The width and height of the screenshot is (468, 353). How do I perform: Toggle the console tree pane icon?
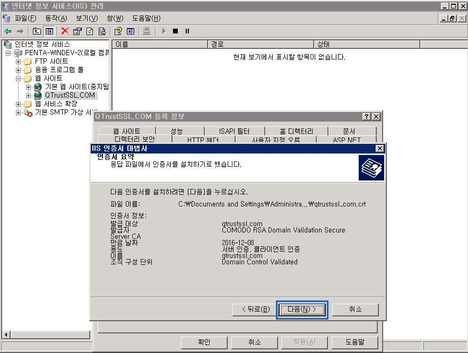coord(49,31)
